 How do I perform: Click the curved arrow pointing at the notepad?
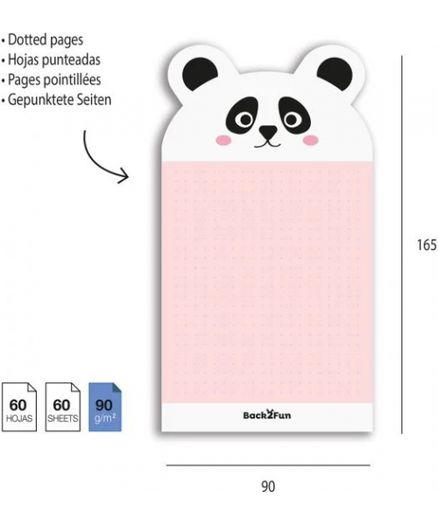[105, 157]
